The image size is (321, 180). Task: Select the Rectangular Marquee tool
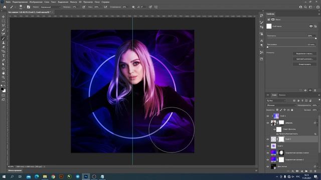(4, 21)
